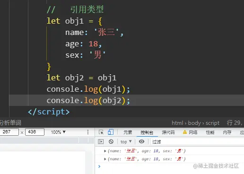The width and height of the screenshot is (244, 174).
Task: Select body in the editor breadcrumb
Action: coord(194,123)
